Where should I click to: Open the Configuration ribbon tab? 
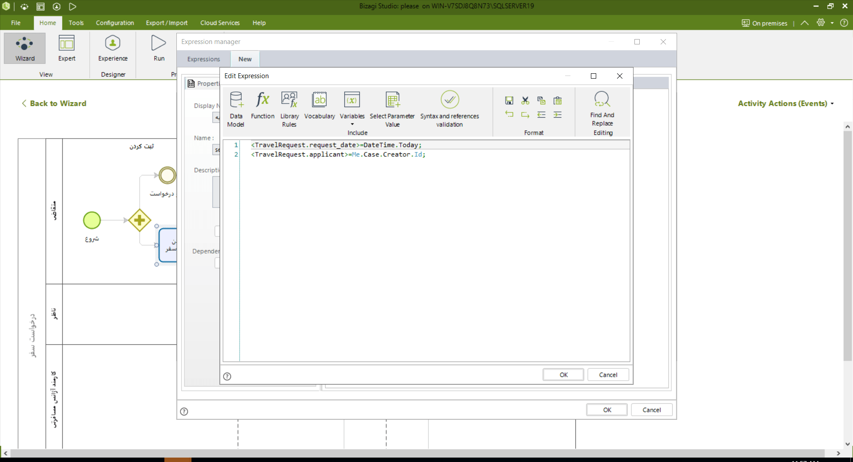[x=115, y=23]
